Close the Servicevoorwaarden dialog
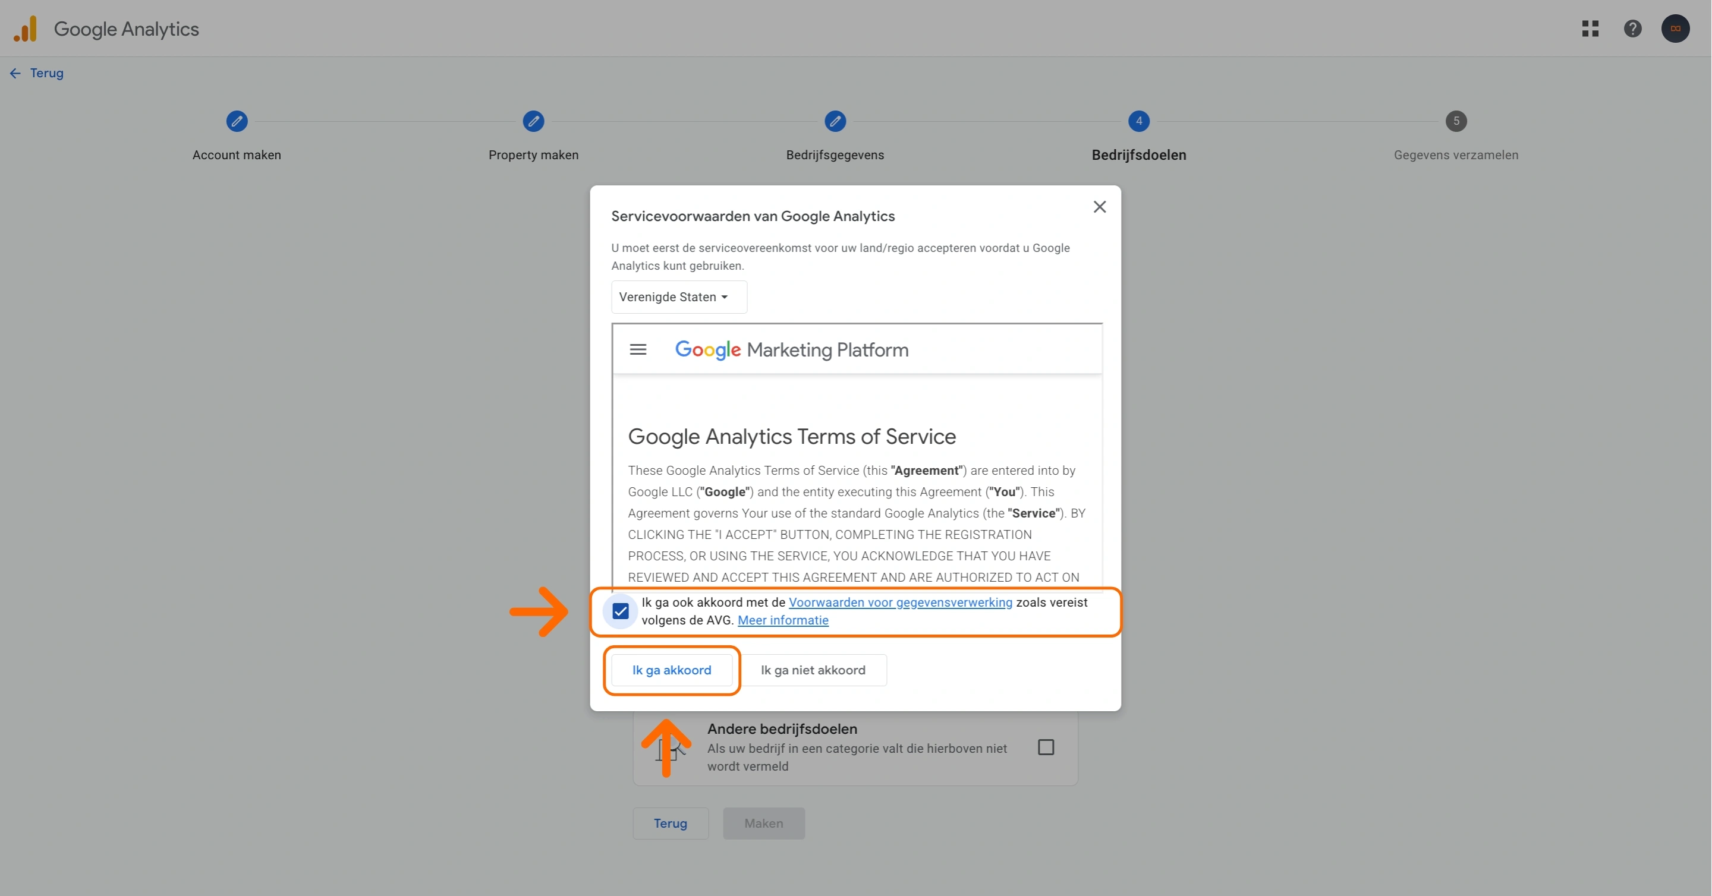This screenshot has width=1712, height=896. point(1099,207)
